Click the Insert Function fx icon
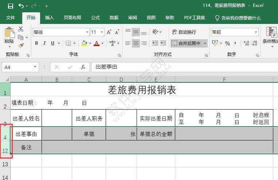 pos(83,67)
